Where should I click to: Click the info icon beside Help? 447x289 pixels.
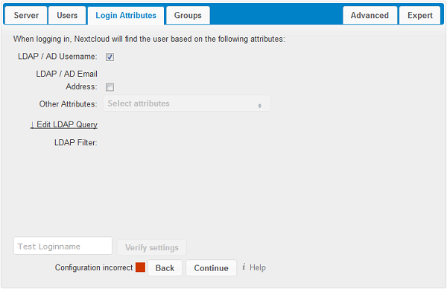coord(244,267)
